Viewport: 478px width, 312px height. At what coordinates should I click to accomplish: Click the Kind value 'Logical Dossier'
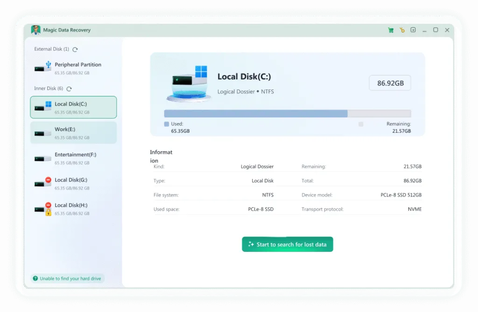click(x=257, y=166)
